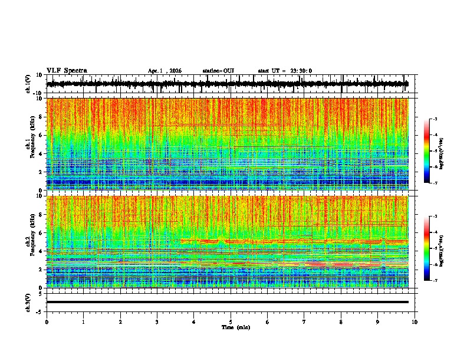Click time axis tick label '9'
Viewport: 467px width, 361px height.
click(377, 322)
